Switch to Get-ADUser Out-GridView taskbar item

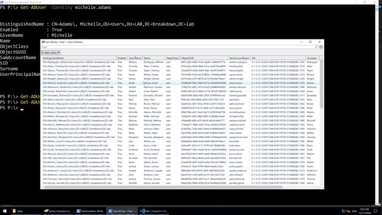click(122, 211)
